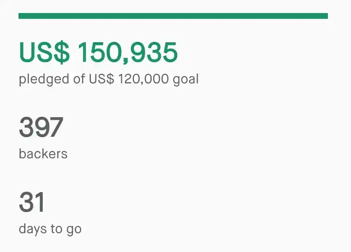This screenshot has width=351, height=252.
Task: Click the word "days" below 31
Action: (x=33, y=229)
